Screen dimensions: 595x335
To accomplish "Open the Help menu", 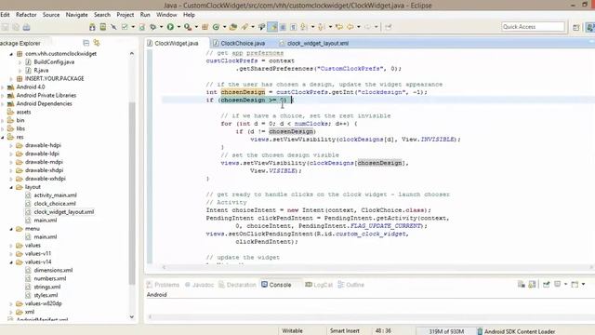I will coord(189,15).
